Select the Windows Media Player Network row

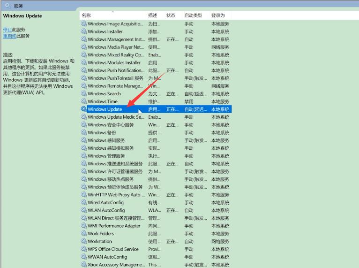(115, 47)
